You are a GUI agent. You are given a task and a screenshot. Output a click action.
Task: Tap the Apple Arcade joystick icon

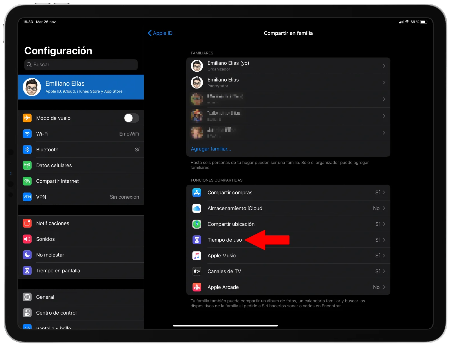tap(197, 287)
